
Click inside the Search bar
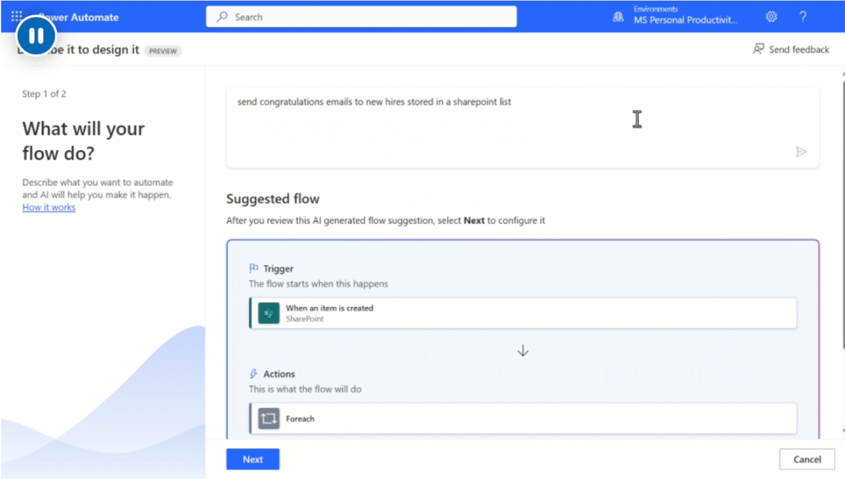(361, 16)
